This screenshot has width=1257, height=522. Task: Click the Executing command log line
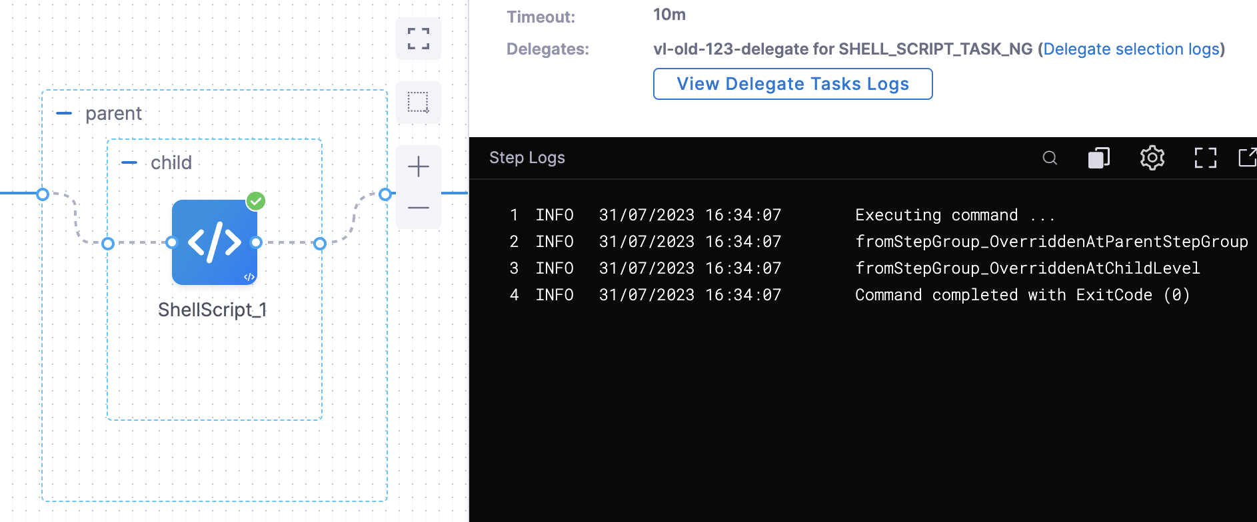[x=954, y=215]
